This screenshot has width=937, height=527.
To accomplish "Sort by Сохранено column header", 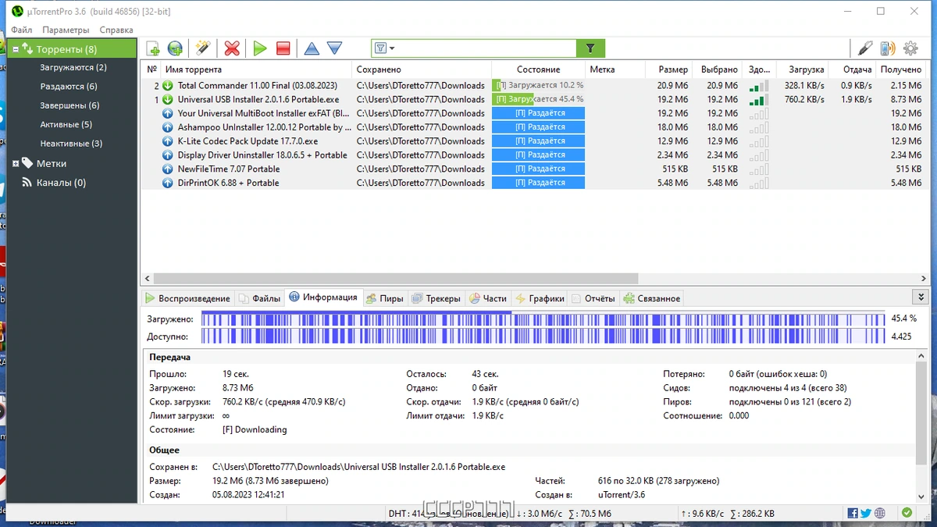I will pyautogui.click(x=422, y=69).
